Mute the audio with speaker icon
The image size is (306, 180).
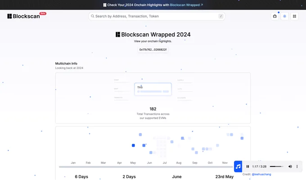pos(290,167)
